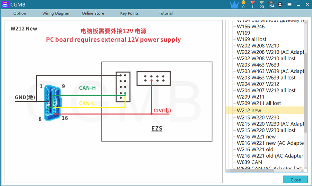Open the Option menu
Image resolution: width=312 pixels, height=186 pixels.
pos(20,13)
